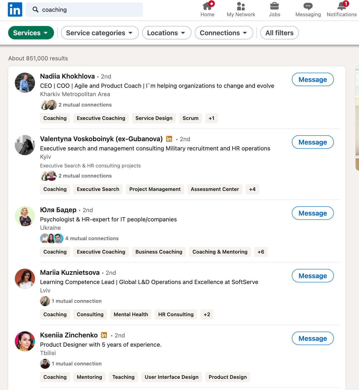Toggle the Services filter pill
This screenshot has height=390, width=359.
(x=31, y=33)
